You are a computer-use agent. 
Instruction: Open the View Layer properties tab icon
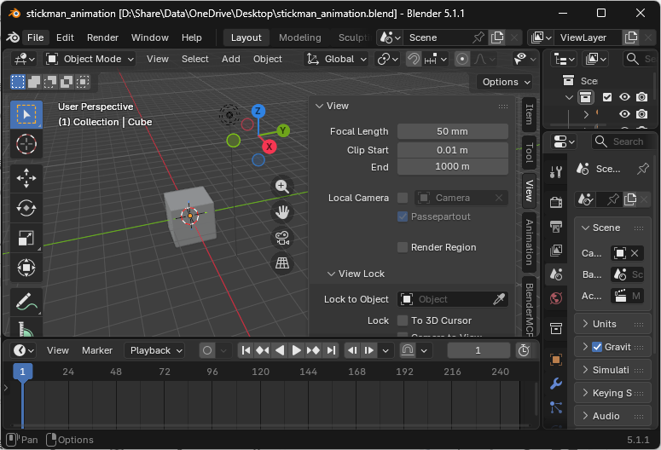556,251
